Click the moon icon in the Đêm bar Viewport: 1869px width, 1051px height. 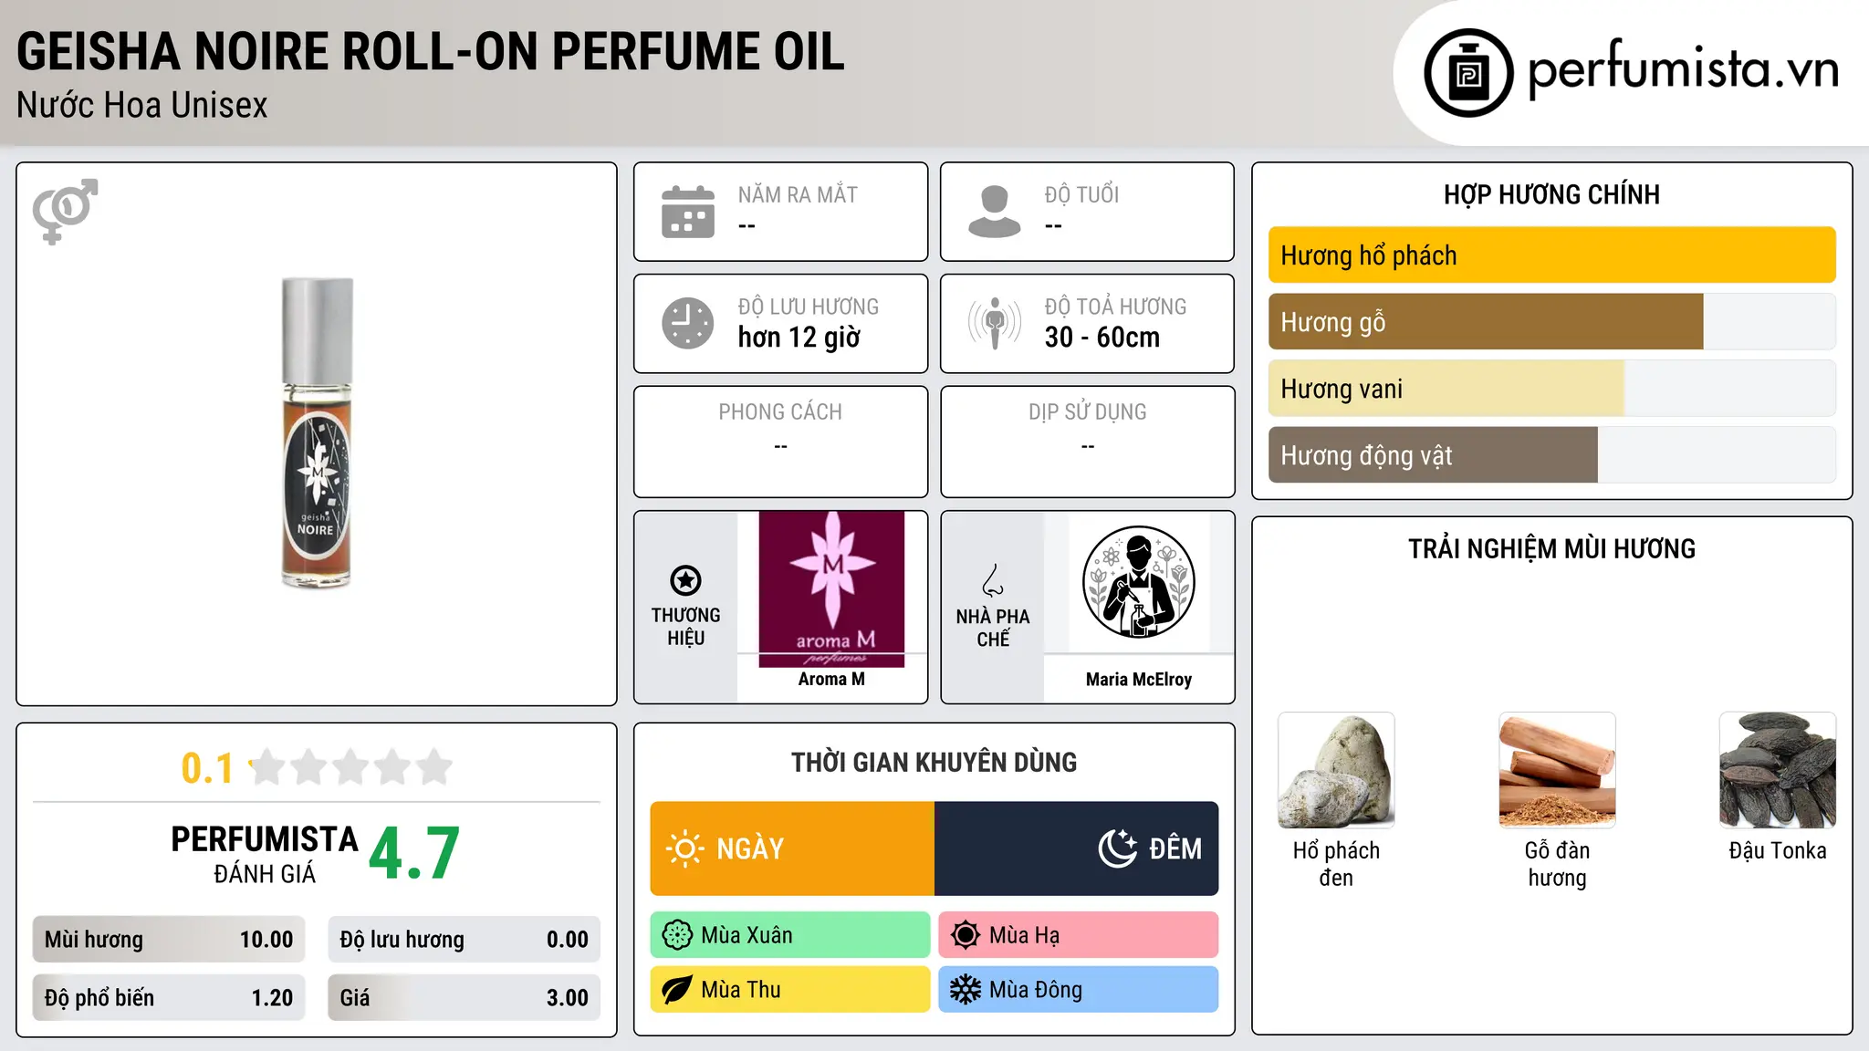(x=1118, y=848)
